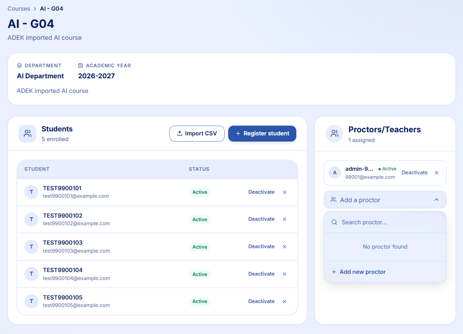This screenshot has width=463, height=334.
Task: Click the '1 assigned' count text
Action: (361, 140)
